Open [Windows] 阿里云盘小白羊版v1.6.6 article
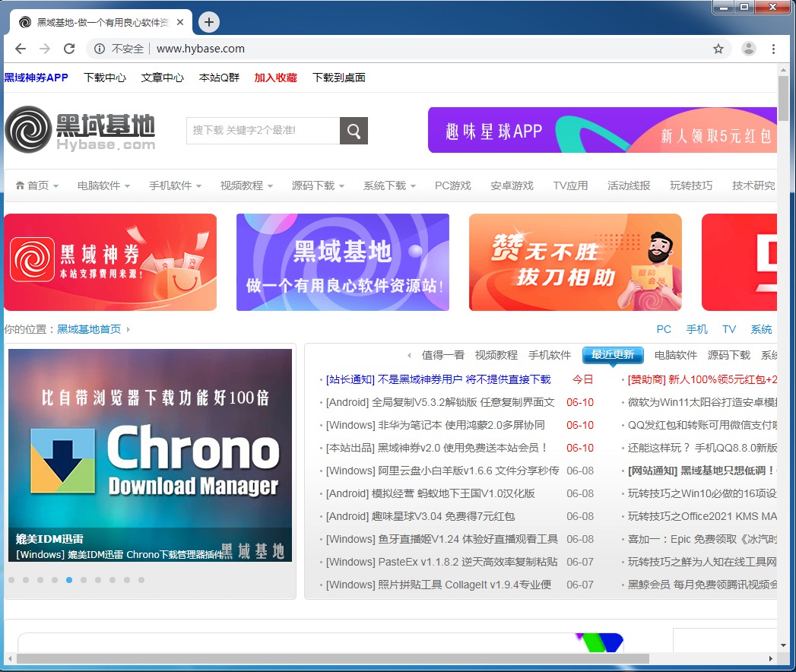Screen dimensions: 796x672 coord(442,471)
